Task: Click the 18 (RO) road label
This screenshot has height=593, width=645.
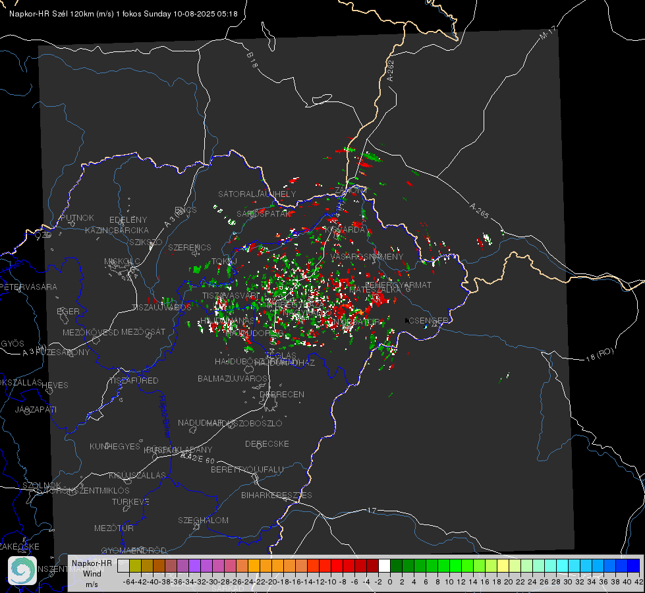Action: pos(600,354)
